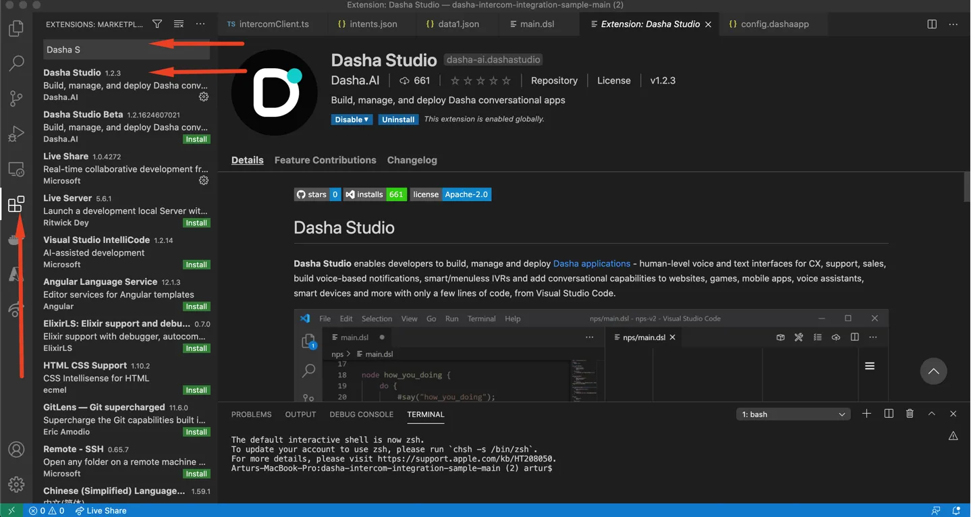971x517 pixels.
Task: Open the Source Control view
Action: [x=16, y=99]
